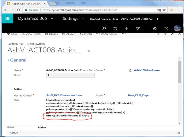184x137 pixels.
Task: Open Chrome's three-dot menu
Action: (x=179, y=10)
